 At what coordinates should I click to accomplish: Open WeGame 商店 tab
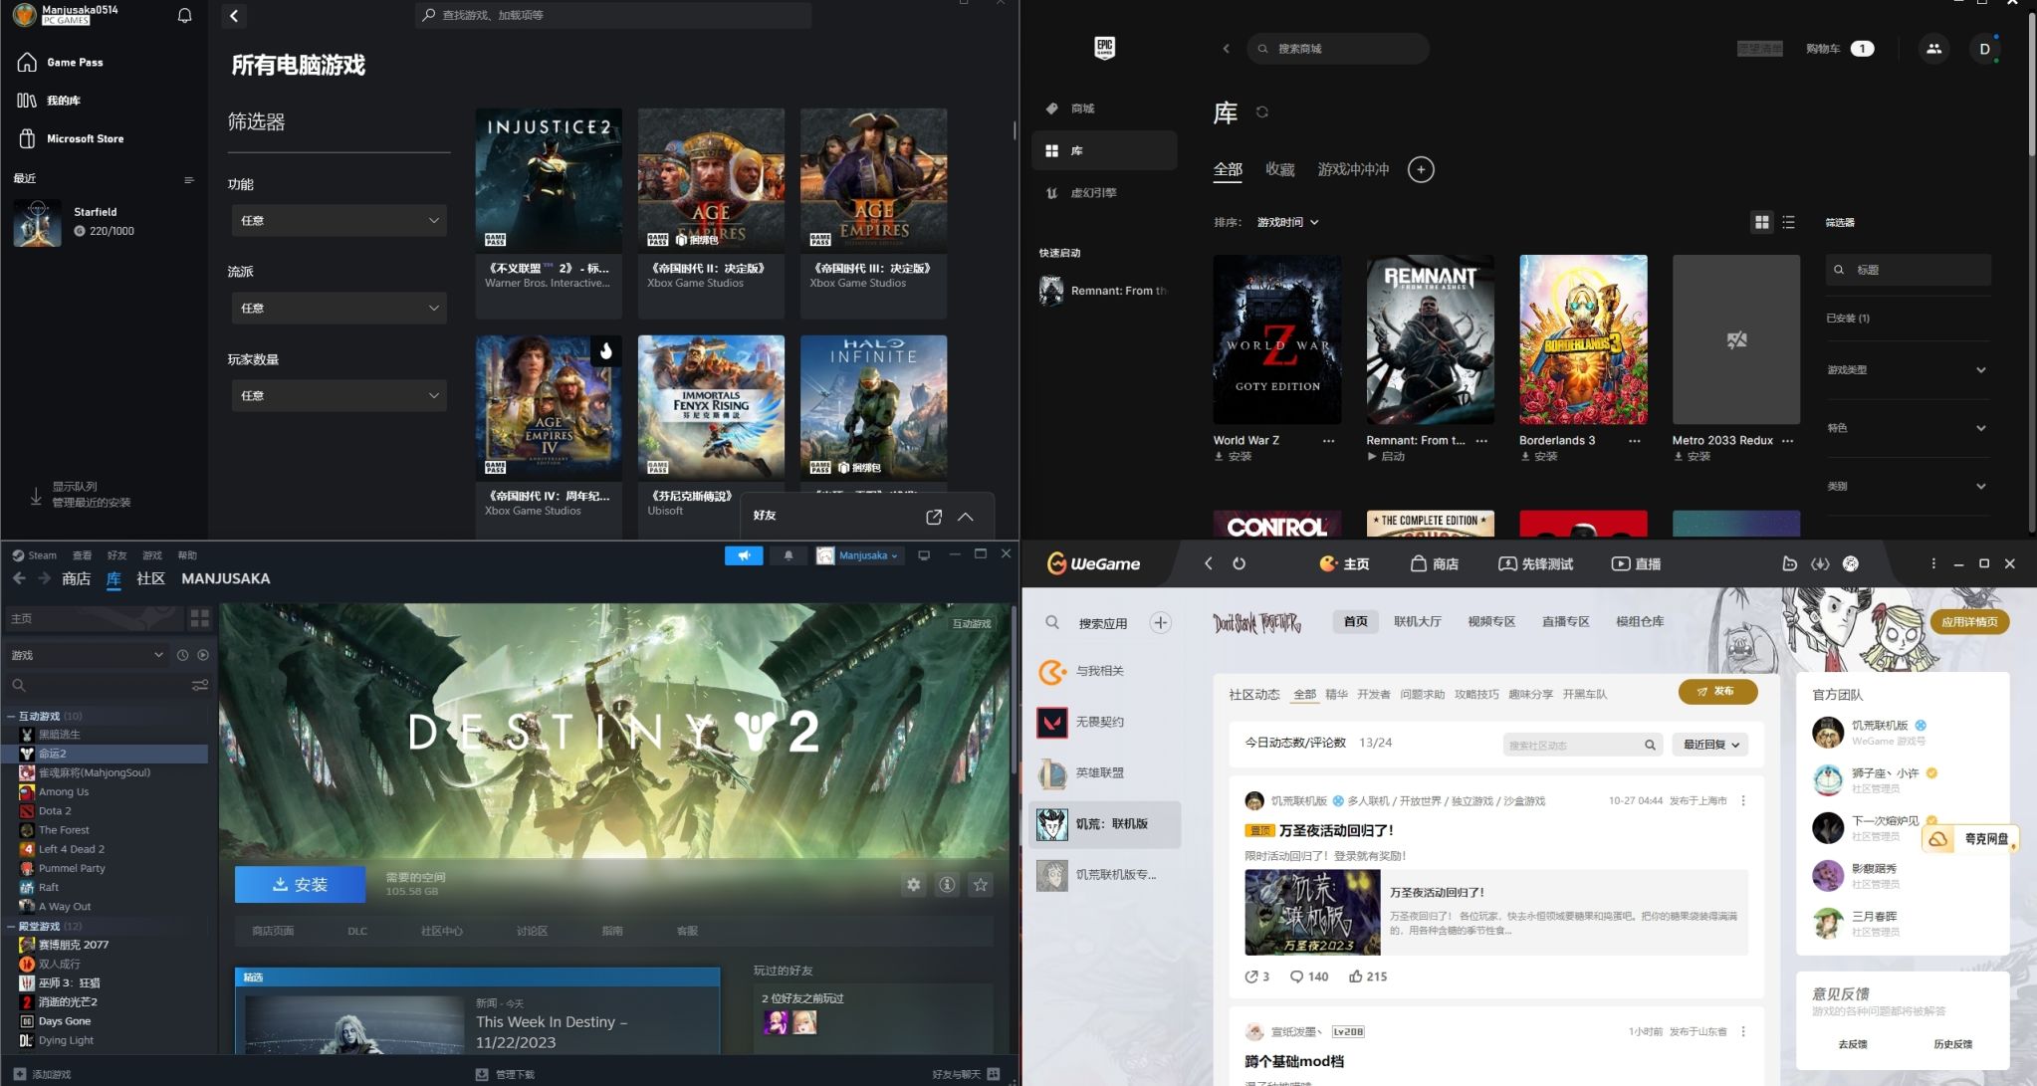click(1435, 563)
